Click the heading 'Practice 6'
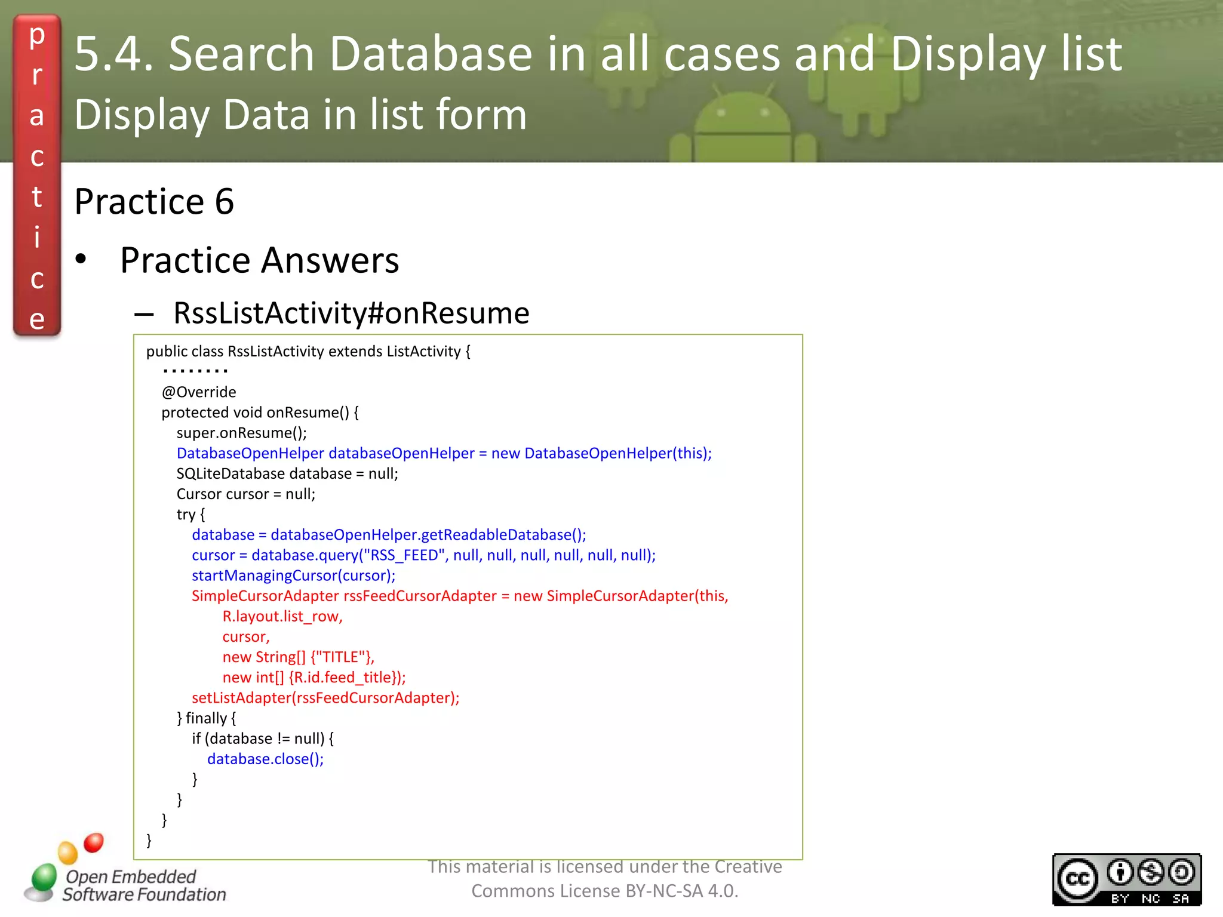Screen dimensions: 1223x917 (154, 201)
